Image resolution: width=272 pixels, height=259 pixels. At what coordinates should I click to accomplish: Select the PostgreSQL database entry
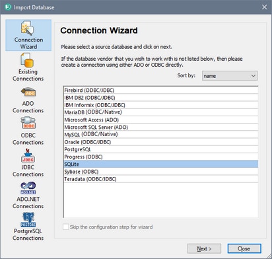coord(160,149)
